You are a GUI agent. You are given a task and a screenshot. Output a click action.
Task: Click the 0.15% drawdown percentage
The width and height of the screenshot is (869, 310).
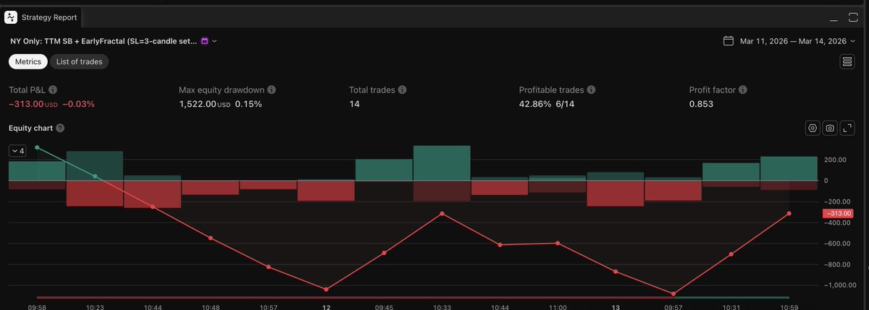(x=248, y=104)
